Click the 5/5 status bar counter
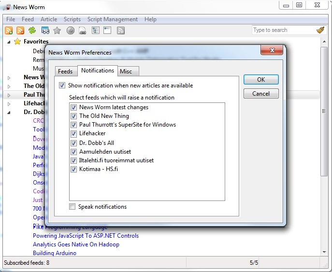The image size is (332, 272). pos(254,263)
